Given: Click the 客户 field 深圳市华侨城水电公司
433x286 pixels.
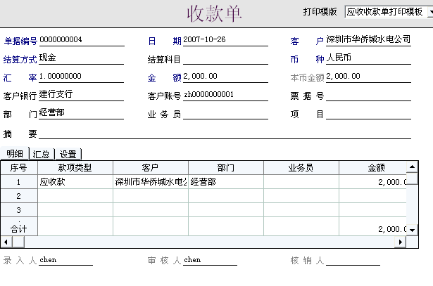Looking at the screenshot, I should [x=368, y=40].
